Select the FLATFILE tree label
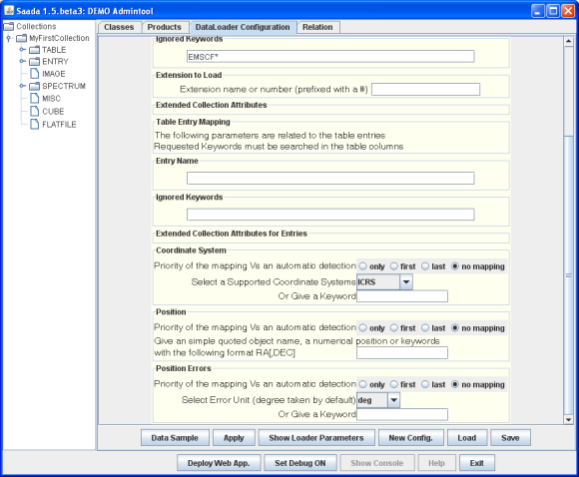This screenshot has height=477, width=579. [59, 125]
